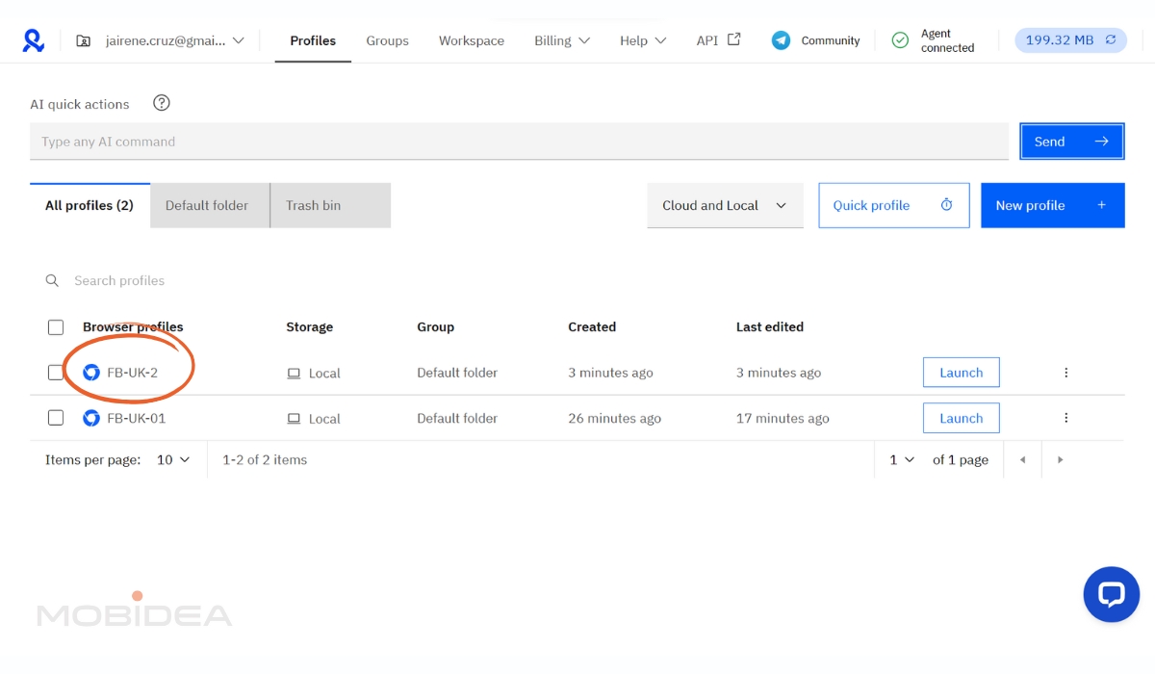Screen dimensions: 1155x674
Task: Open three-dot menu for FB-UK-2
Action: point(1065,373)
